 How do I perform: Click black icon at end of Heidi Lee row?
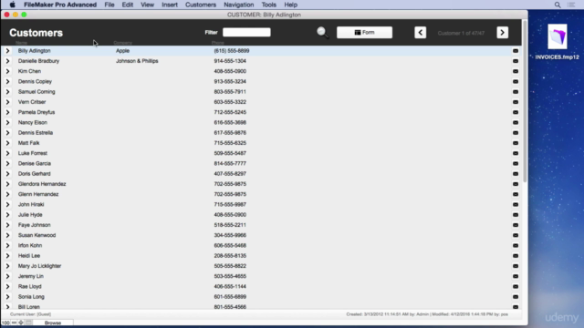[516, 256]
